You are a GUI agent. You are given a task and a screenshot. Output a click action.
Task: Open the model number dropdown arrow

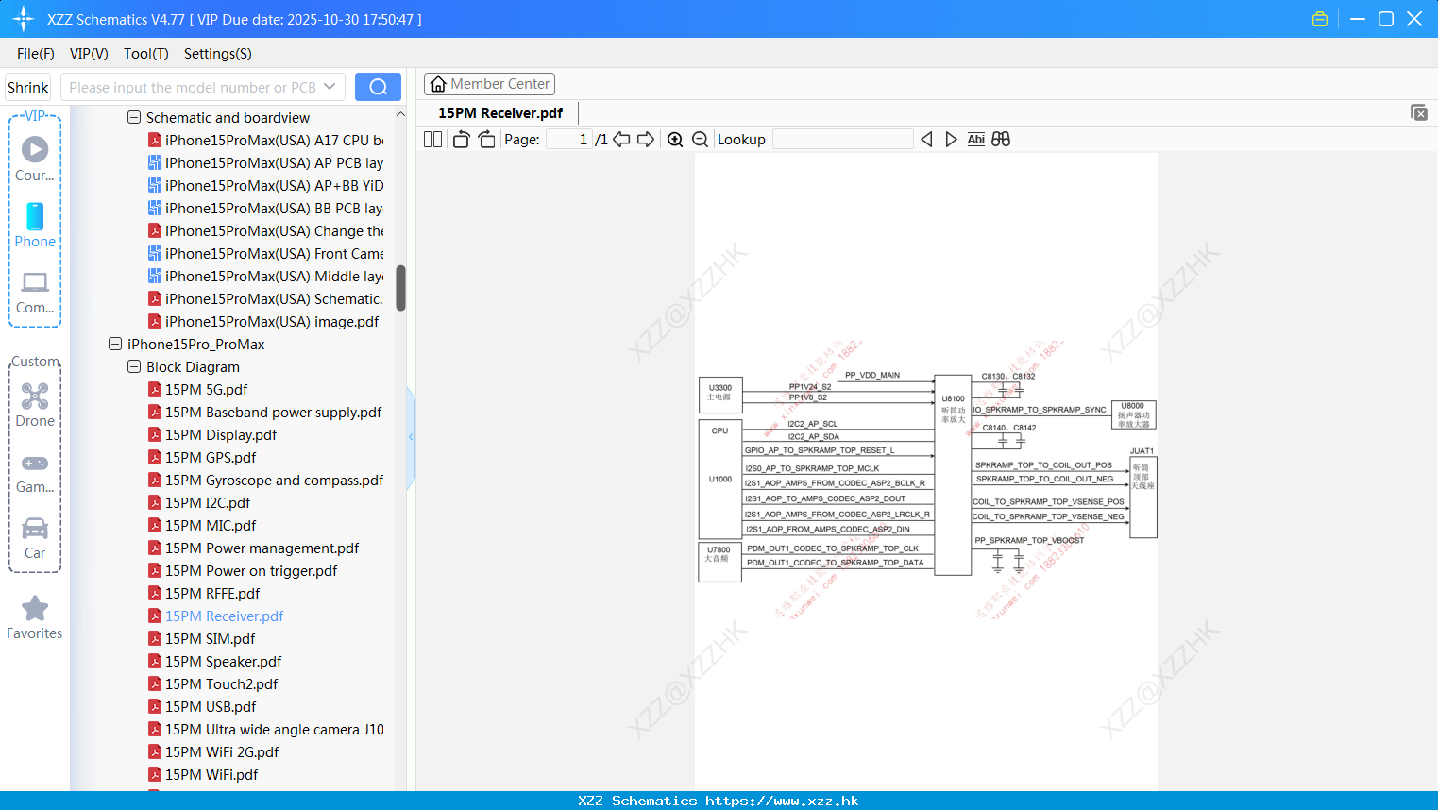[330, 87]
